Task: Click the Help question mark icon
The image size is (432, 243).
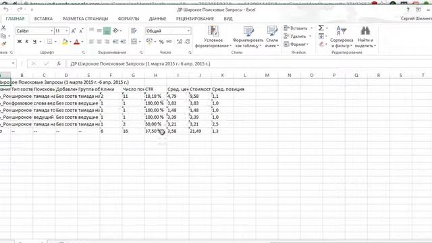Action: [408, 9]
